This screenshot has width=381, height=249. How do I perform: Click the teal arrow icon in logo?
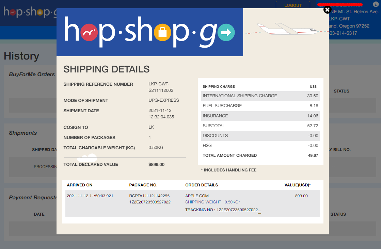point(226,32)
